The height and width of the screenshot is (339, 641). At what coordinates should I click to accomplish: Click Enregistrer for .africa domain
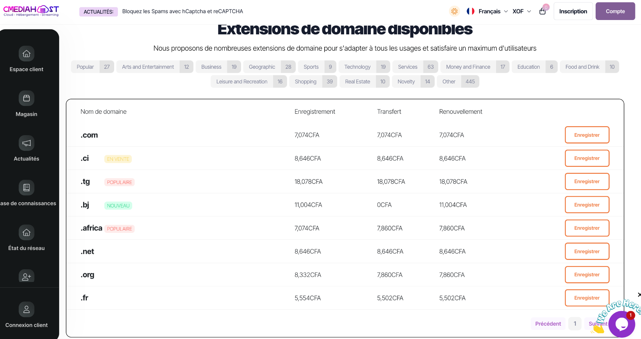587,228
